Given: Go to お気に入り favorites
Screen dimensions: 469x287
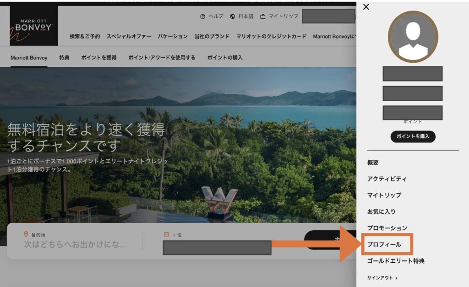Looking at the screenshot, I should [381, 211].
